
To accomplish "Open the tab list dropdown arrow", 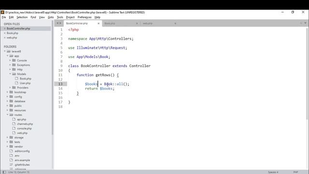I will [x=305, y=23].
